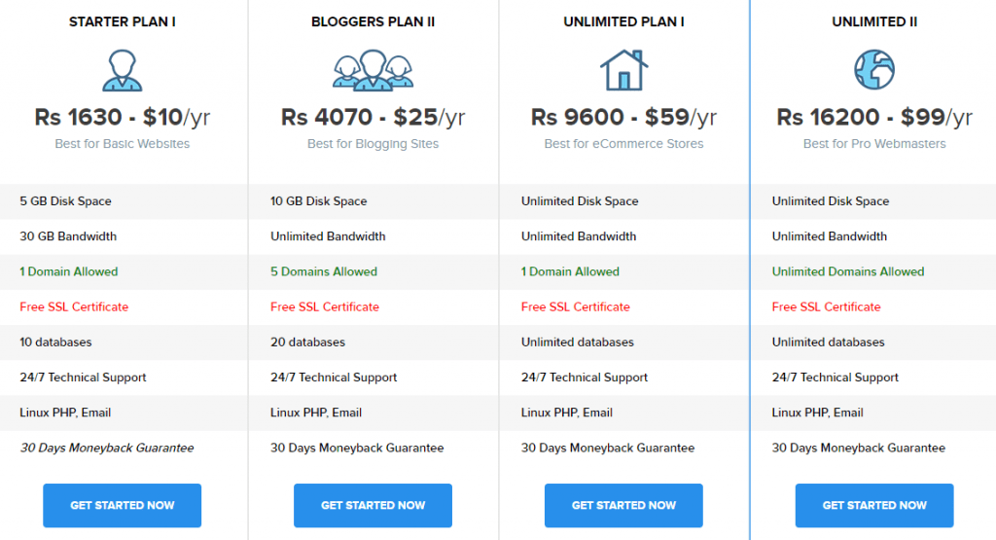Image resolution: width=996 pixels, height=540 pixels.
Task: Click Unlimited Domains Allowed text
Action: pyautogui.click(x=848, y=271)
